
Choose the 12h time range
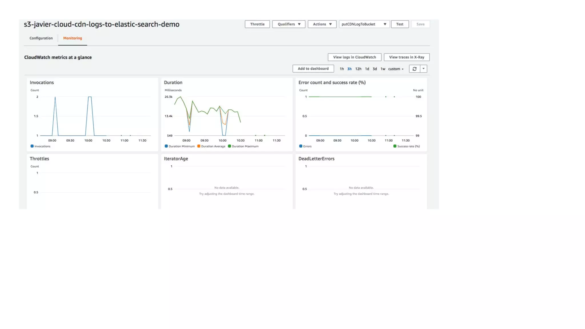358,69
